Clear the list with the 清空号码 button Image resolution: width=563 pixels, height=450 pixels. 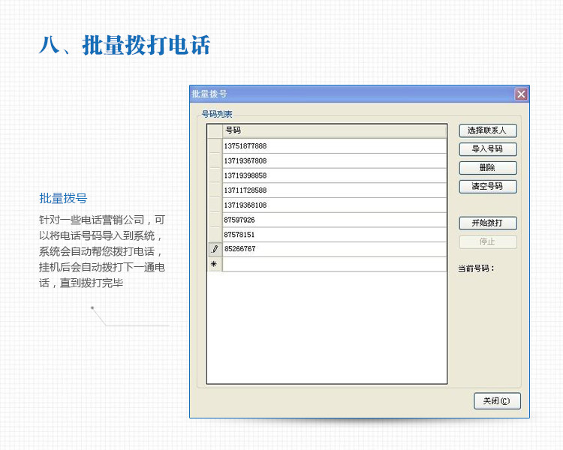(488, 187)
